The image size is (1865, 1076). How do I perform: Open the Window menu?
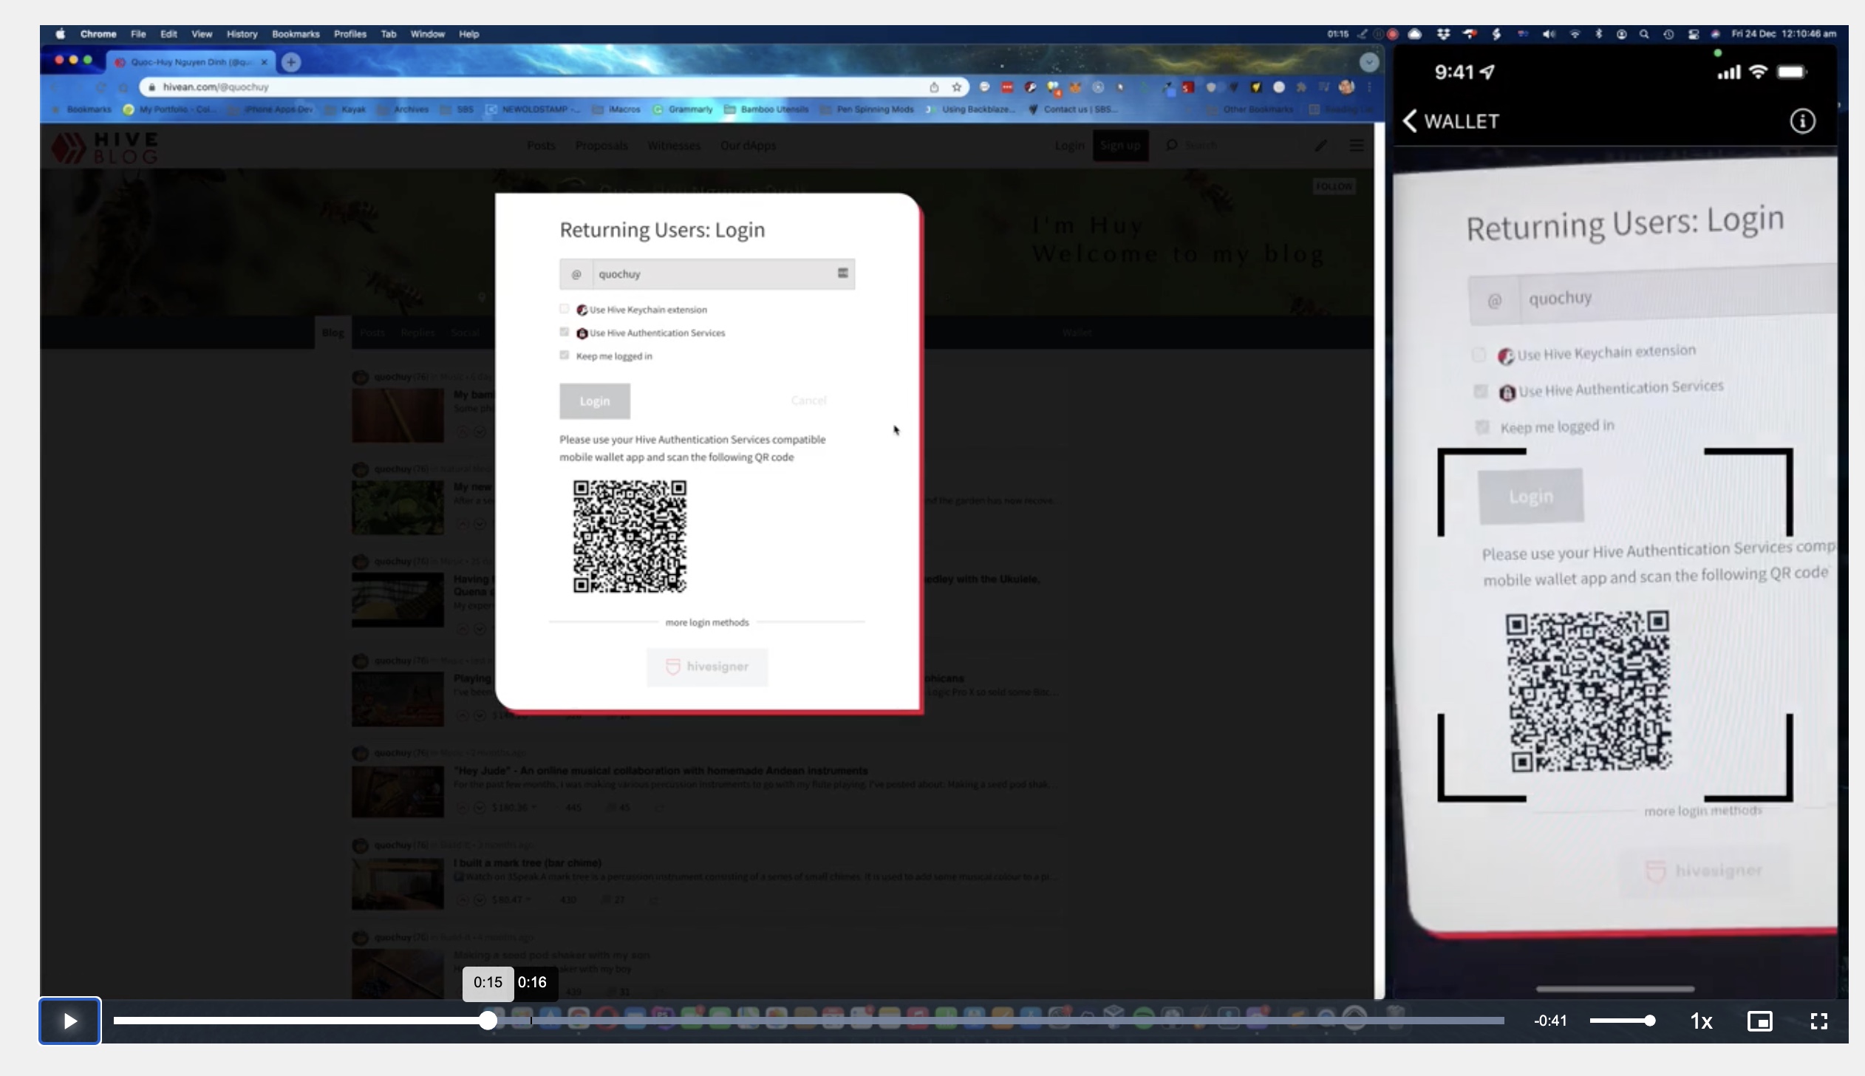[427, 34]
